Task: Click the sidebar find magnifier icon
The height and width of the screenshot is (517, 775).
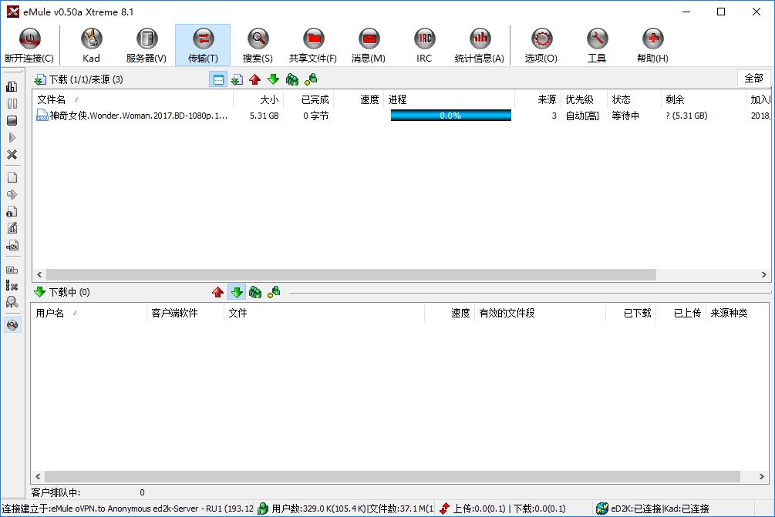Action: (12, 302)
